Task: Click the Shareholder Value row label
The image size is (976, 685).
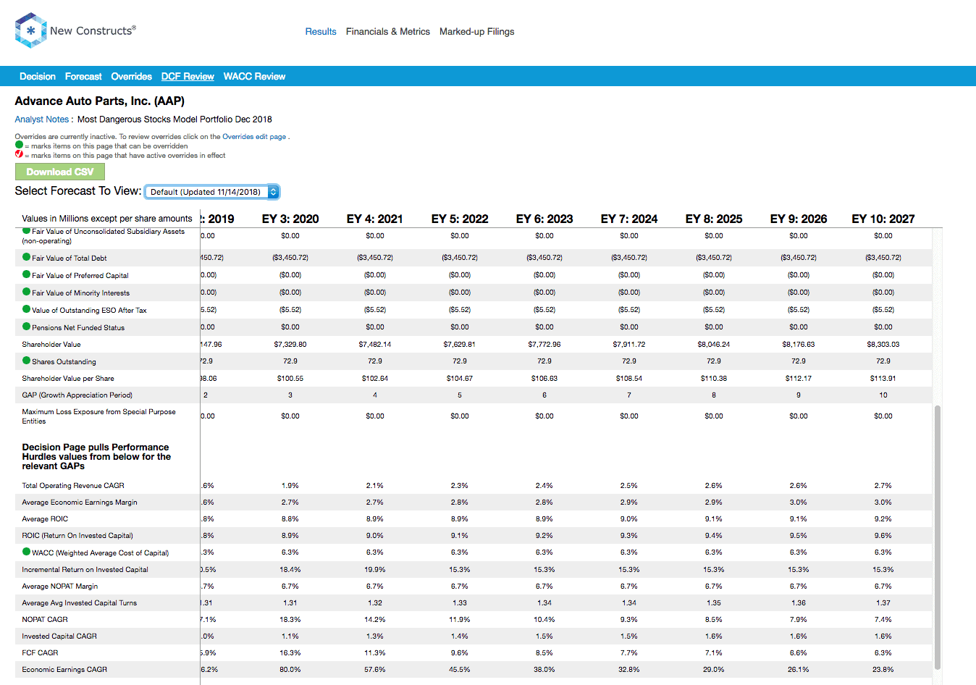Action: (51, 344)
